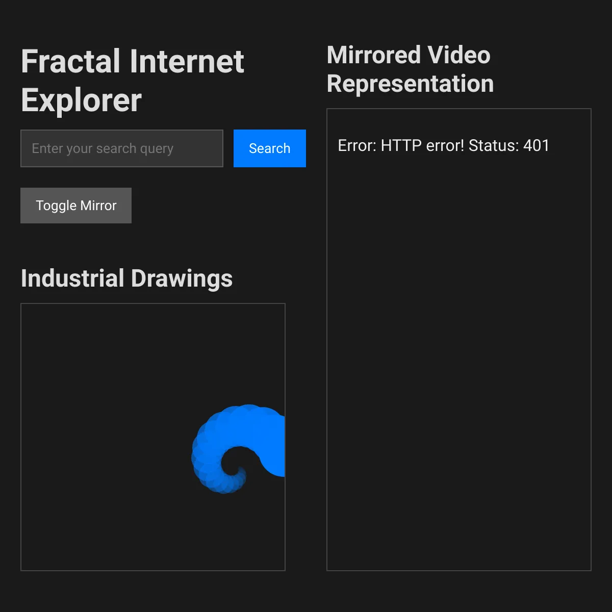Click the 'Mirrored Video Representation' heading
This screenshot has height=612, width=612.
[x=410, y=69]
